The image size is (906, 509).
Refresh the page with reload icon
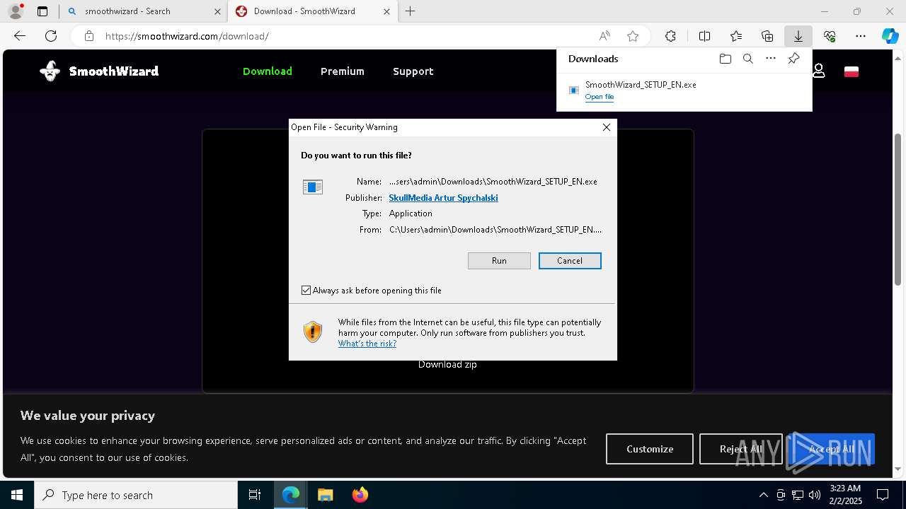tap(51, 36)
